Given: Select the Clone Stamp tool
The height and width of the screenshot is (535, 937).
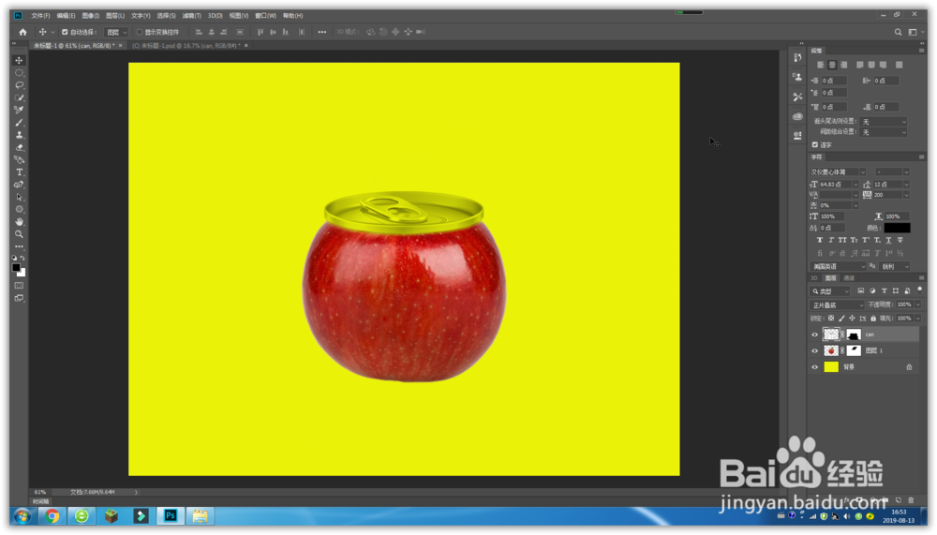Looking at the screenshot, I should pyautogui.click(x=19, y=135).
